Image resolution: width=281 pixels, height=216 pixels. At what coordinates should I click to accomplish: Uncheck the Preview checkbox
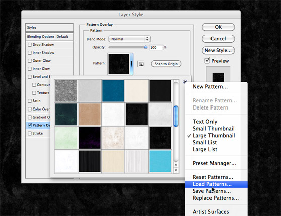(x=207, y=60)
